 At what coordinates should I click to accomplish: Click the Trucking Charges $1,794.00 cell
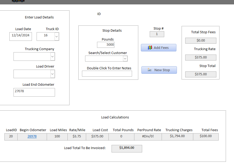coord(177,137)
